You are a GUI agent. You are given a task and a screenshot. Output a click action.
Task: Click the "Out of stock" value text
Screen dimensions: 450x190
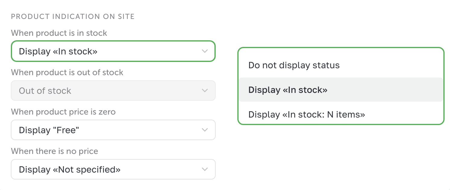[x=45, y=91]
